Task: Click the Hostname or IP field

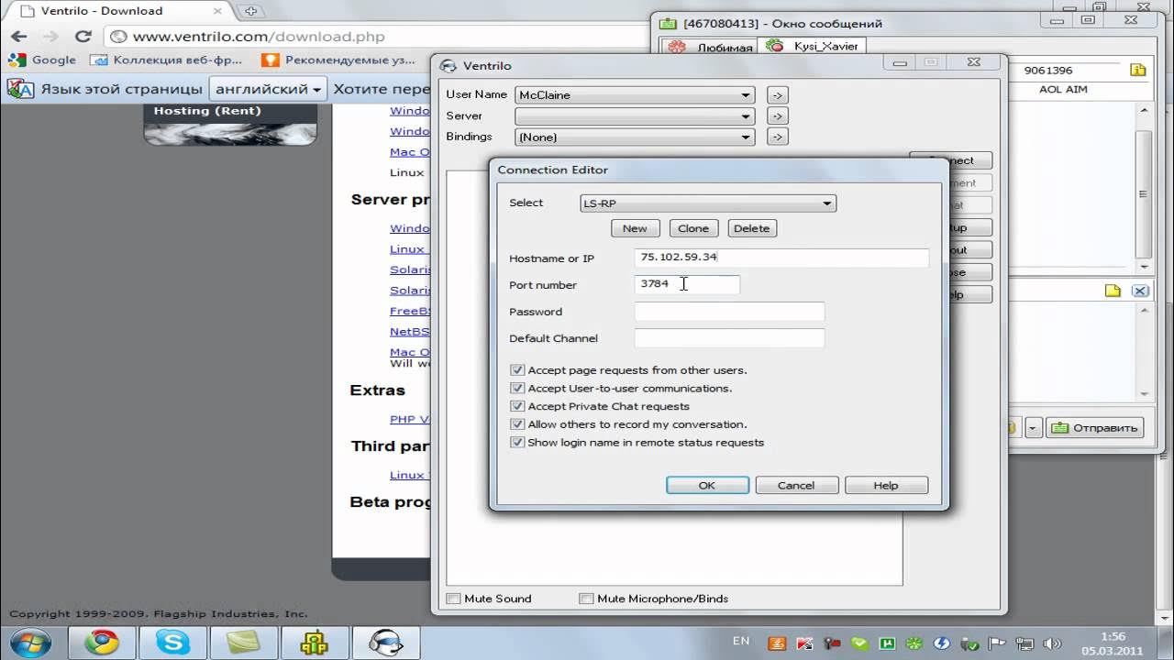Action: 781,258
